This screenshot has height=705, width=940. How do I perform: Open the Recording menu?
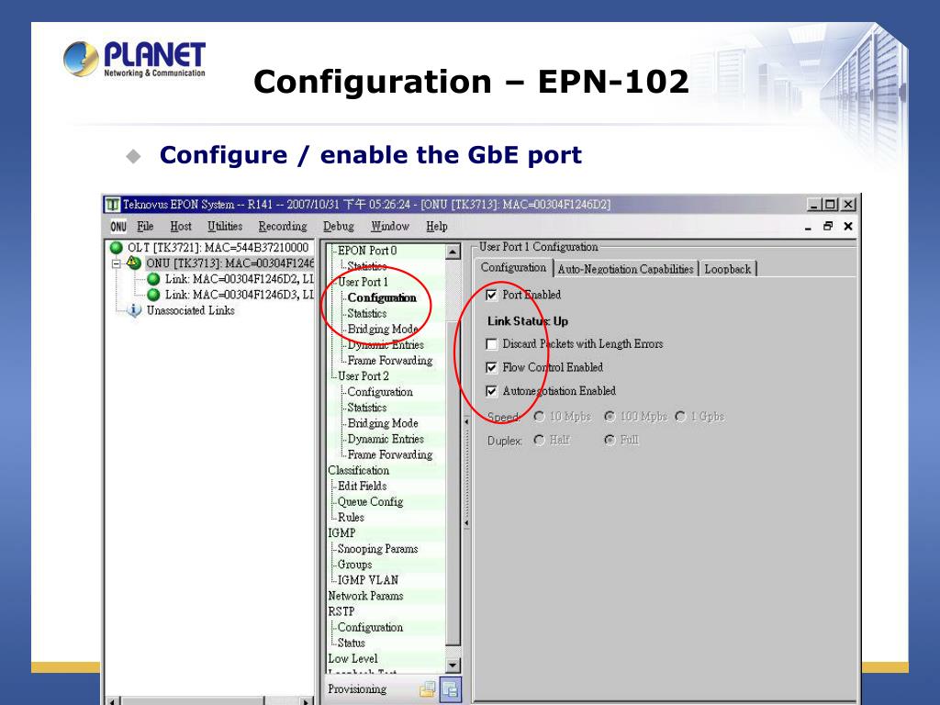(283, 227)
